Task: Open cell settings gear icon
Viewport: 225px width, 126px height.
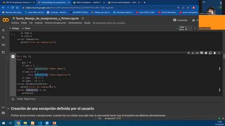Action: pos(206,53)
